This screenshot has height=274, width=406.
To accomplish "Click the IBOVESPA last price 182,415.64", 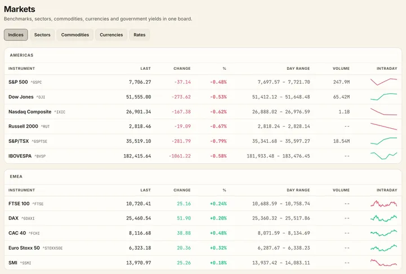I will tap(137, 156).
